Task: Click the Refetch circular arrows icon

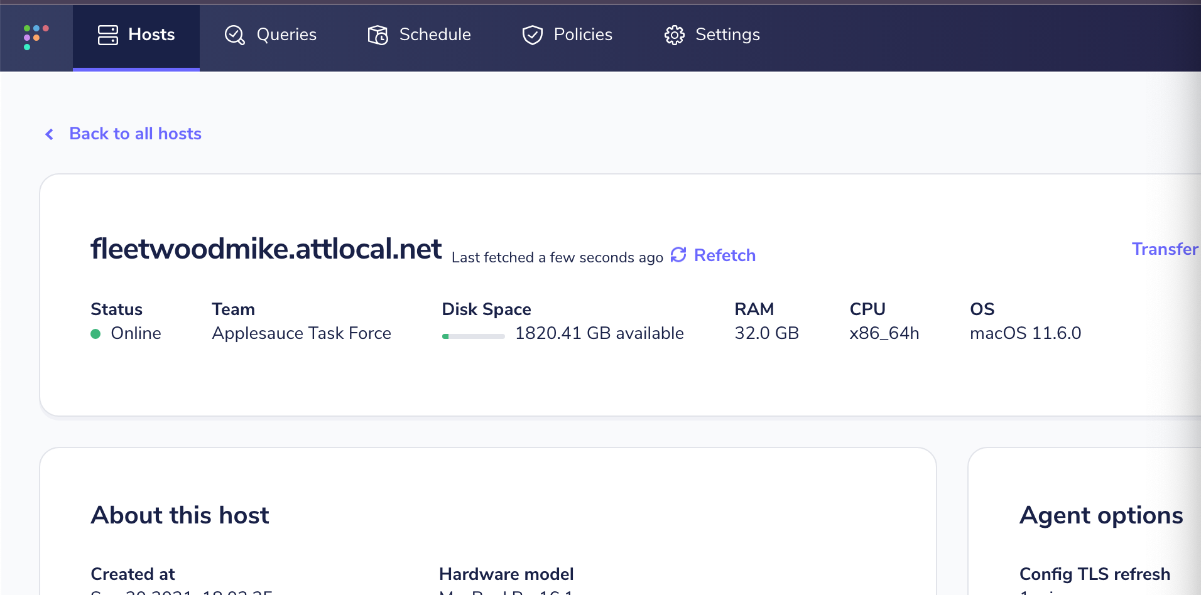Action: (x=678, y=255)
